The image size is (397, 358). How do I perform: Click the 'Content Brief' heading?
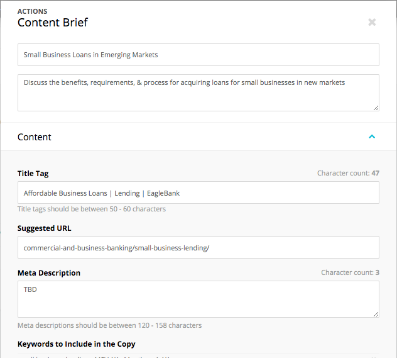coord(53,22)
